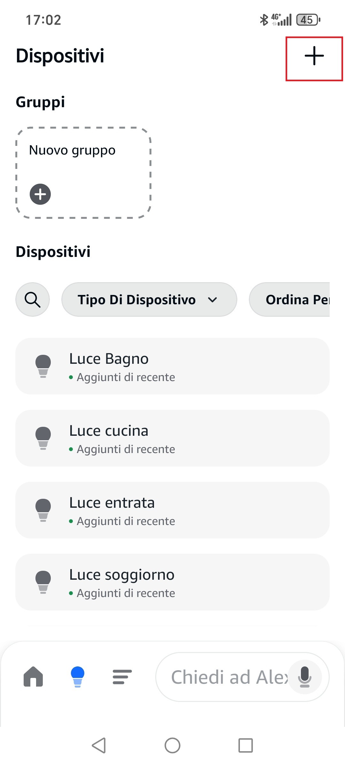The height and width of the screenshot is (764, 345).
Task: Open the More menu lines tab
Action: click(122, 677)
